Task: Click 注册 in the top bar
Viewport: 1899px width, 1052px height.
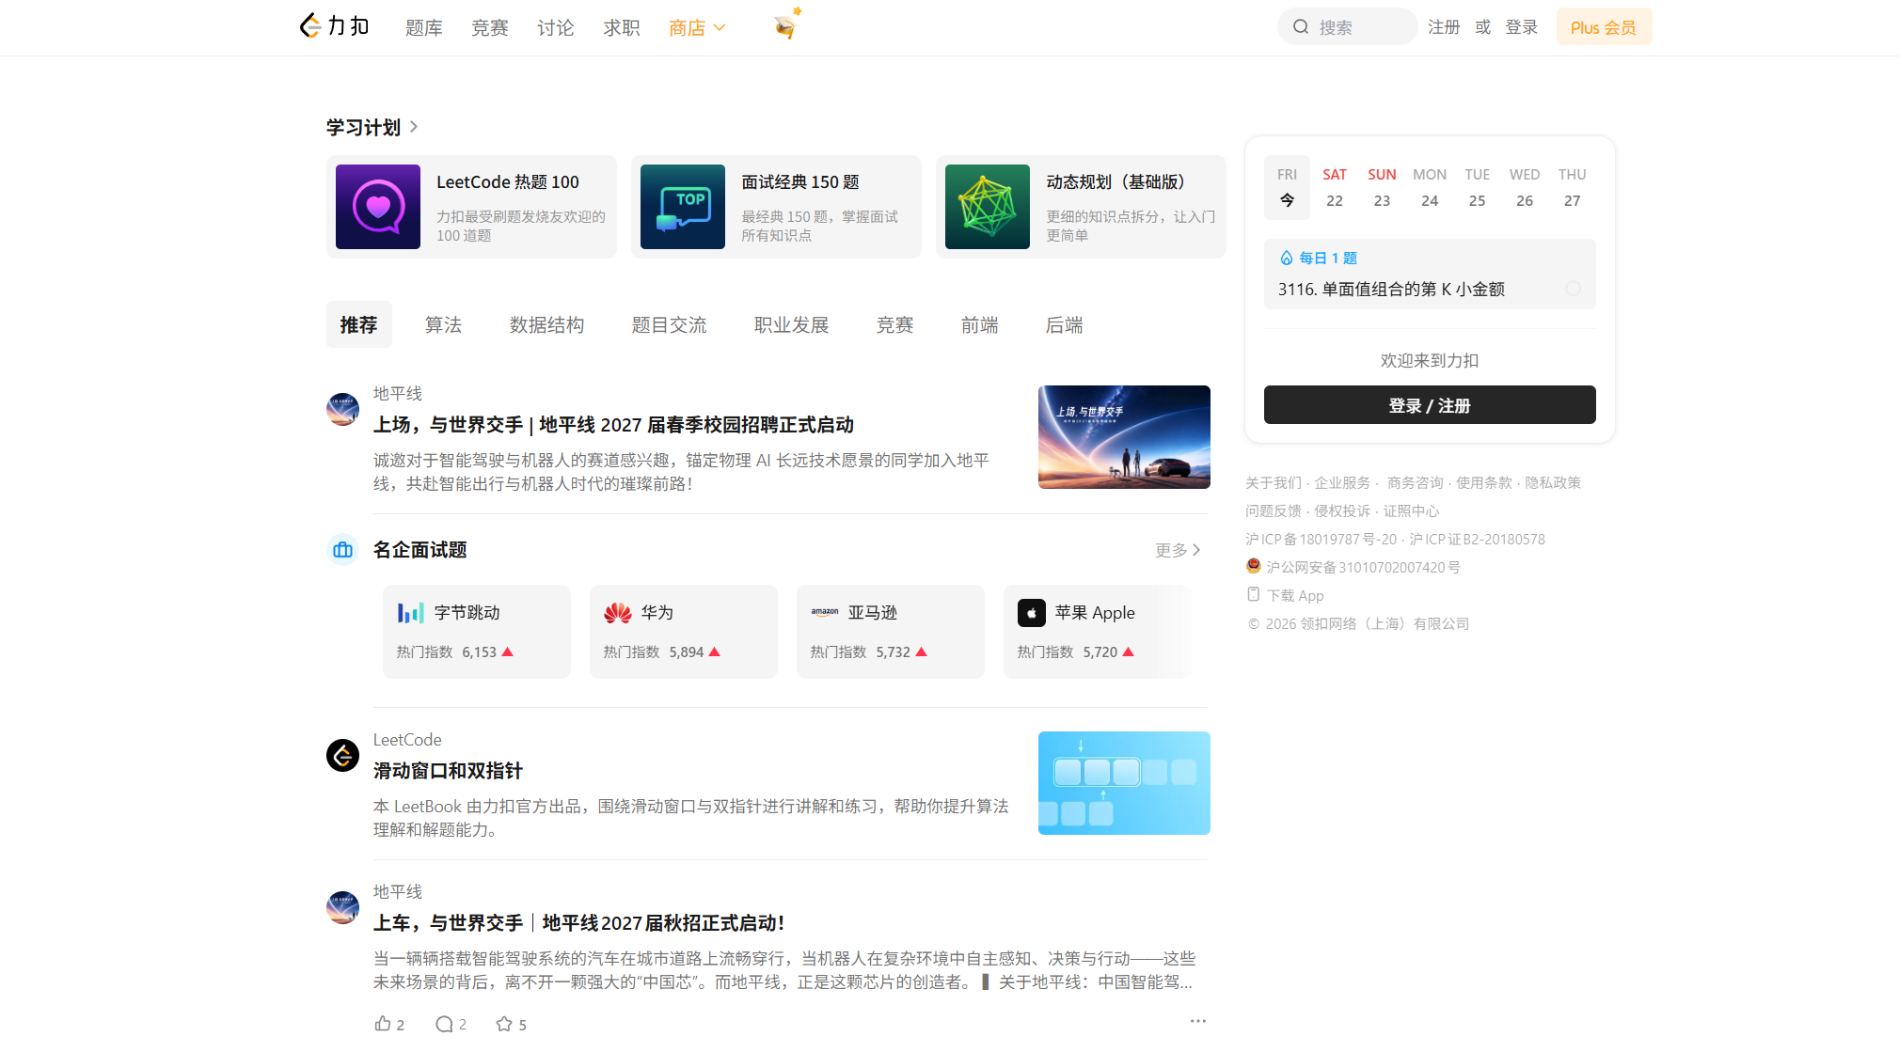Action: (x=1444, y=27)
